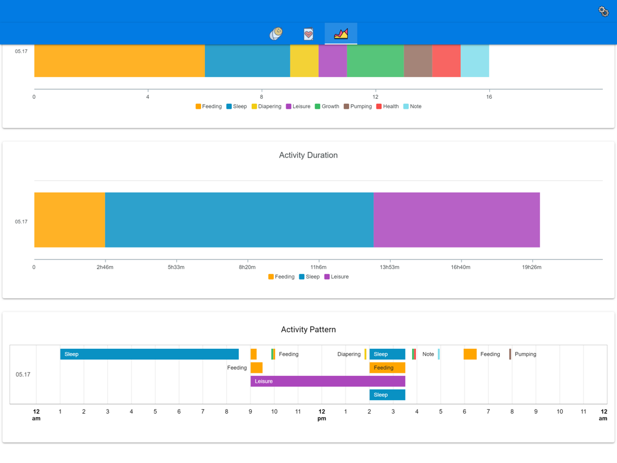The height and width of the screenshot is (463, 617).
Task: Open the heart diary tab icon
Action: click(x=308, y=34)
